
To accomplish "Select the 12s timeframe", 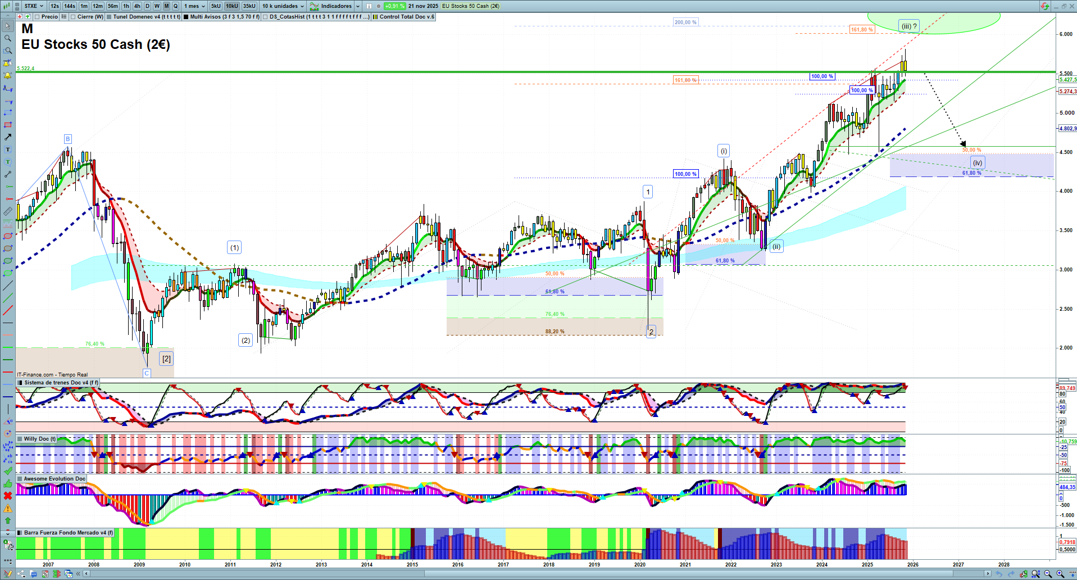I will click(x=54, y=6).
